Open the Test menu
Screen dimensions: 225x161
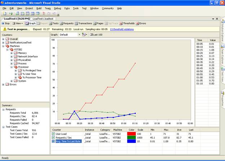coord(84,8)
